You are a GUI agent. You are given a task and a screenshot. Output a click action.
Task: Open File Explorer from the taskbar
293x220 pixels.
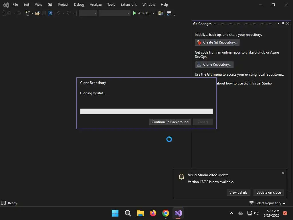pos(140,213)
